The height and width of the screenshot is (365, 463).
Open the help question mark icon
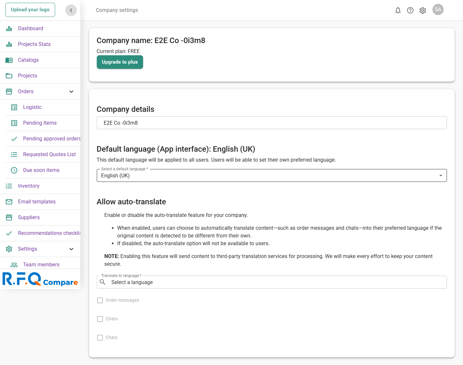pos(410,10)
